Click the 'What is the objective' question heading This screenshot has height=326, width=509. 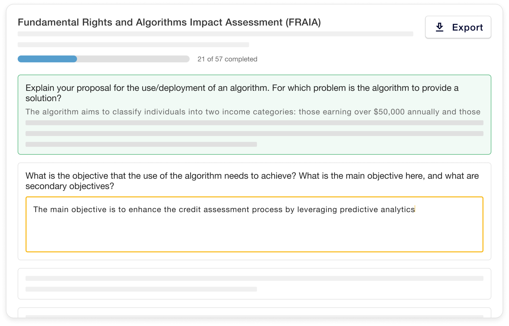pyautogui.click(x=252, y=181)
